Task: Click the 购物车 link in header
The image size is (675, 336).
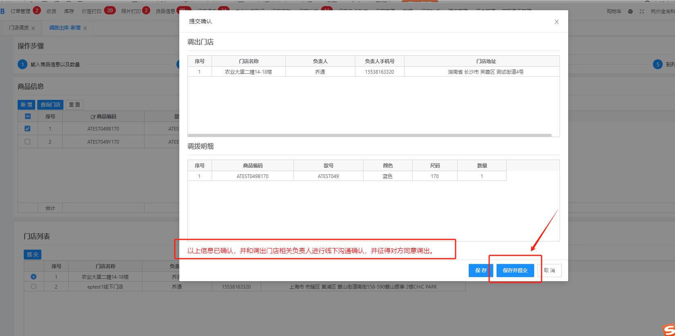Action: click(x=614, y=11)
